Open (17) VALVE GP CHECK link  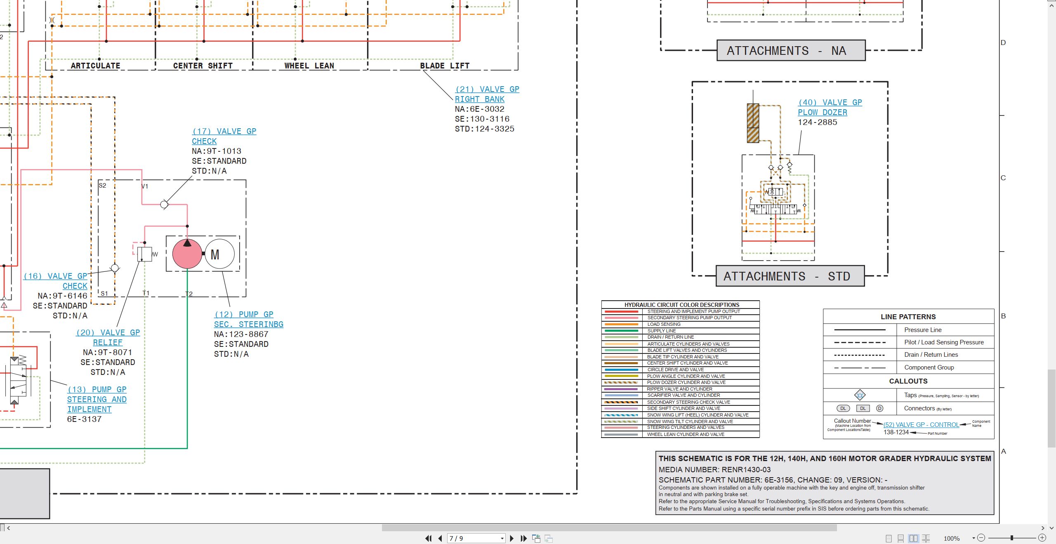[224, 136]
